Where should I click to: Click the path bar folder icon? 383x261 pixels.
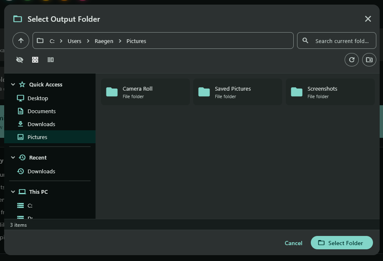40,41
